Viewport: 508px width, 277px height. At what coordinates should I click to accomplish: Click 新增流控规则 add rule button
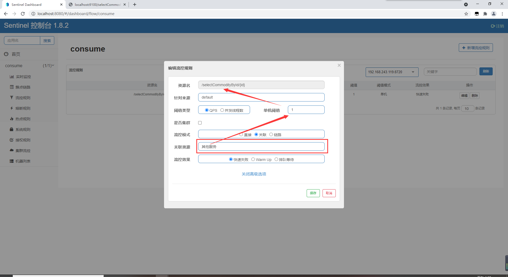[476, 48]
